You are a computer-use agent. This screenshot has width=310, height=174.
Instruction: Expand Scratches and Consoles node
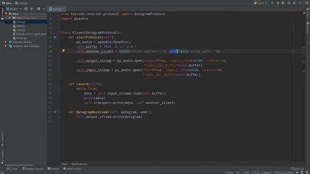6,46
